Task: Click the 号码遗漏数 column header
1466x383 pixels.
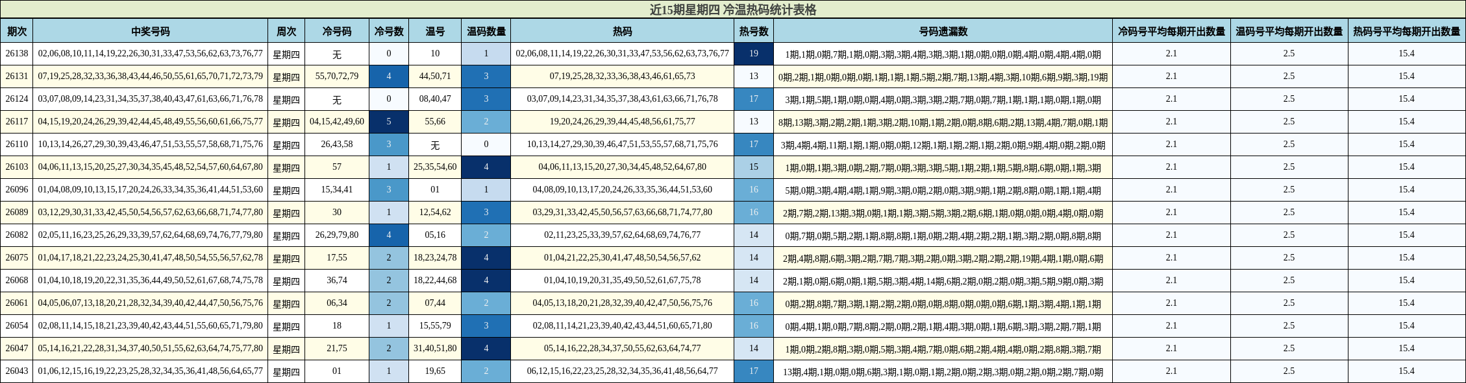Action: tap(943, 31)
